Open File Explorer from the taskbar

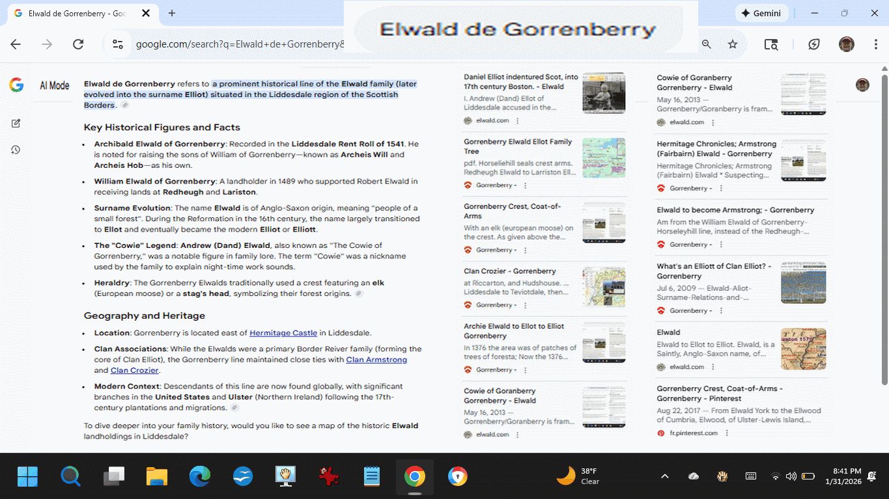click(157, 477)
